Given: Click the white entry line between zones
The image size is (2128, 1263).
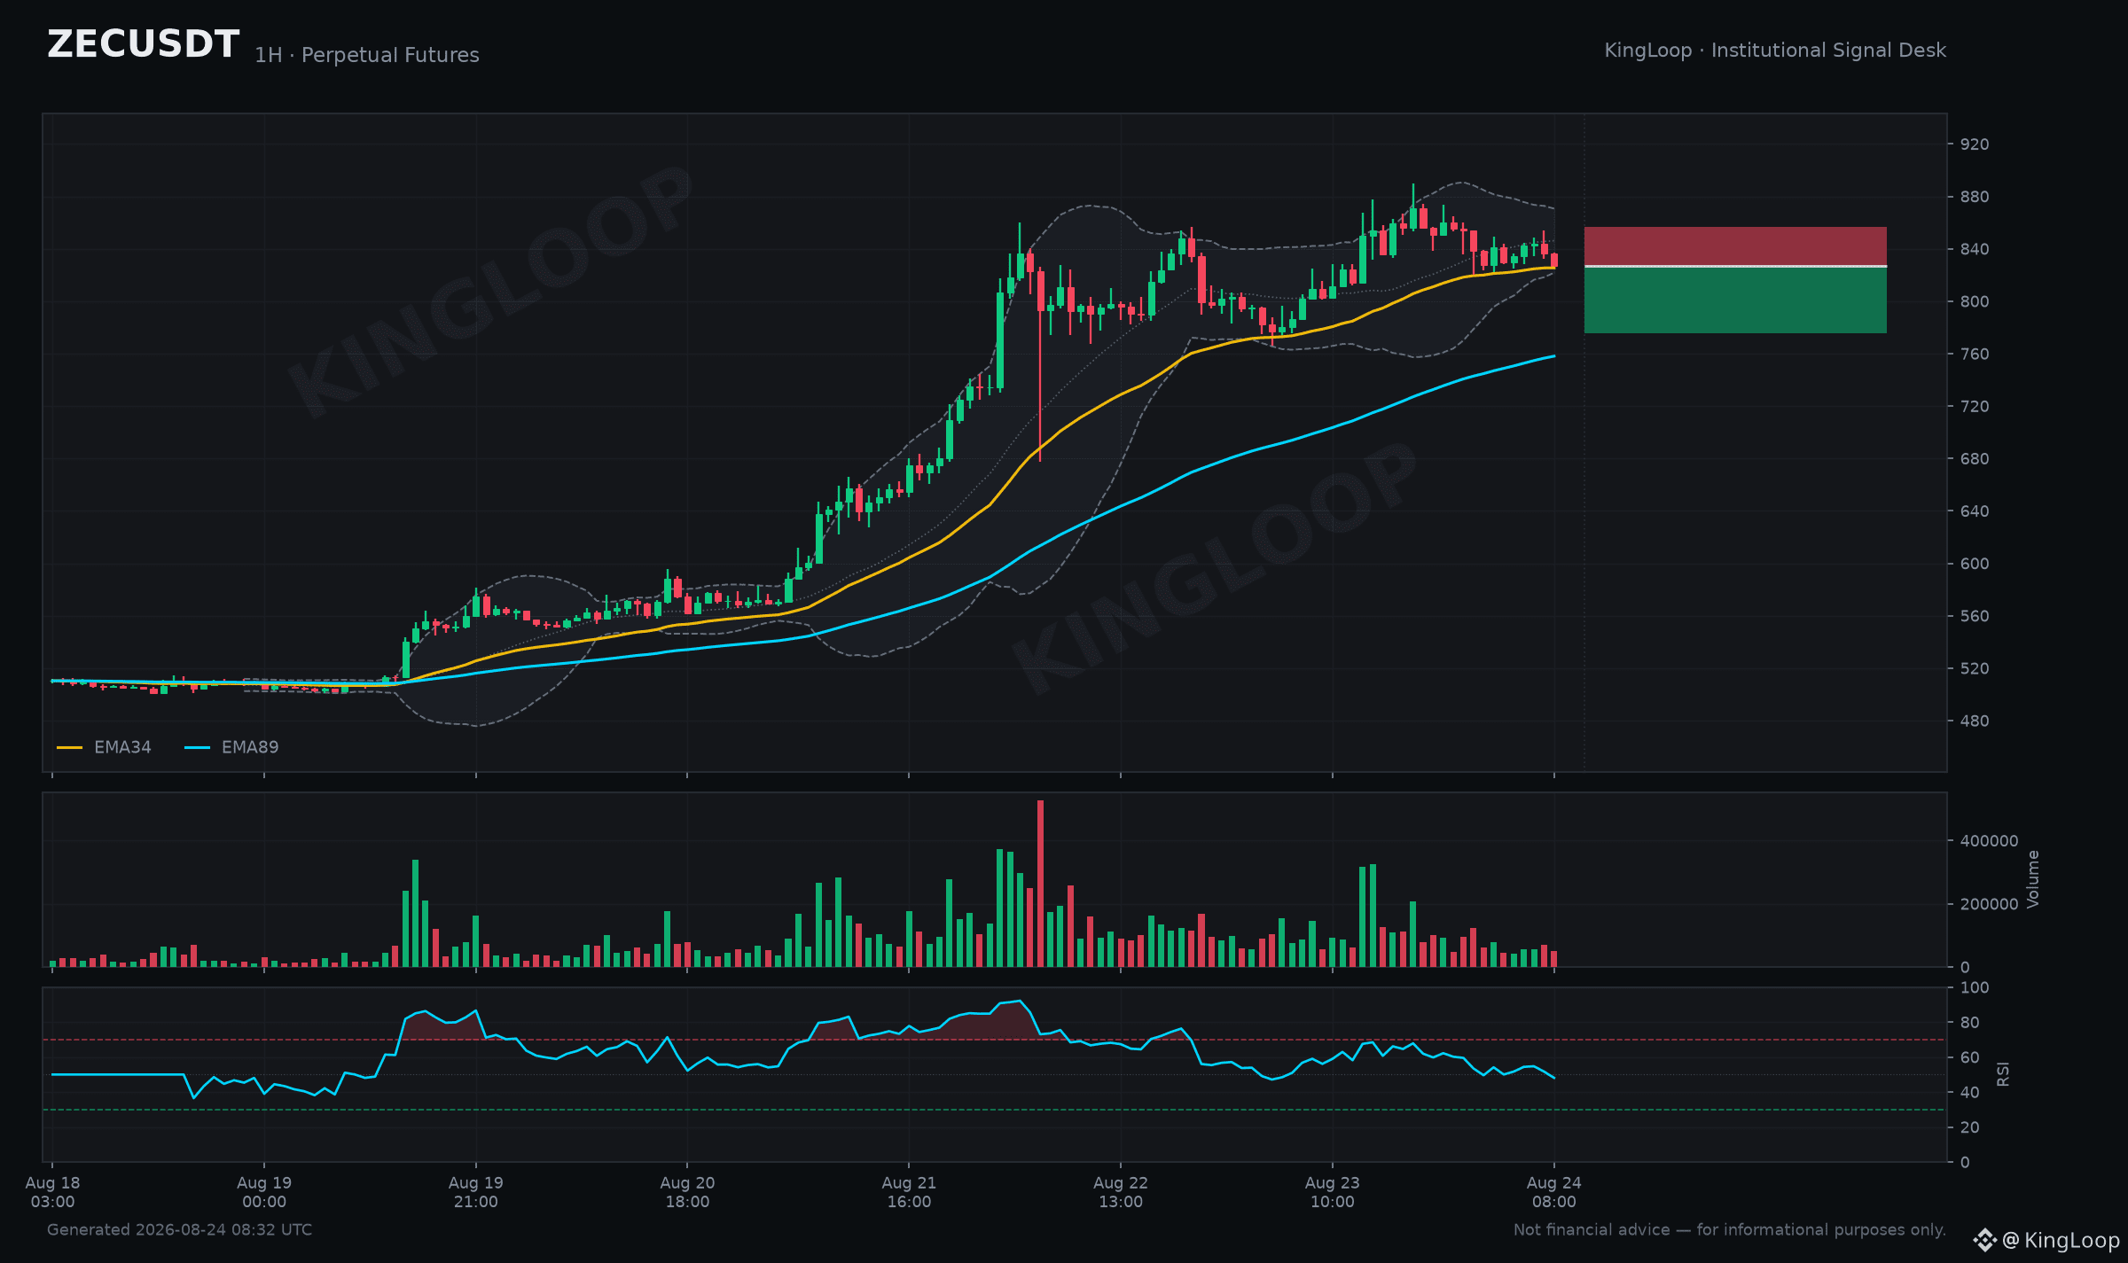Looking at the screenshot, I should 1735,266.
